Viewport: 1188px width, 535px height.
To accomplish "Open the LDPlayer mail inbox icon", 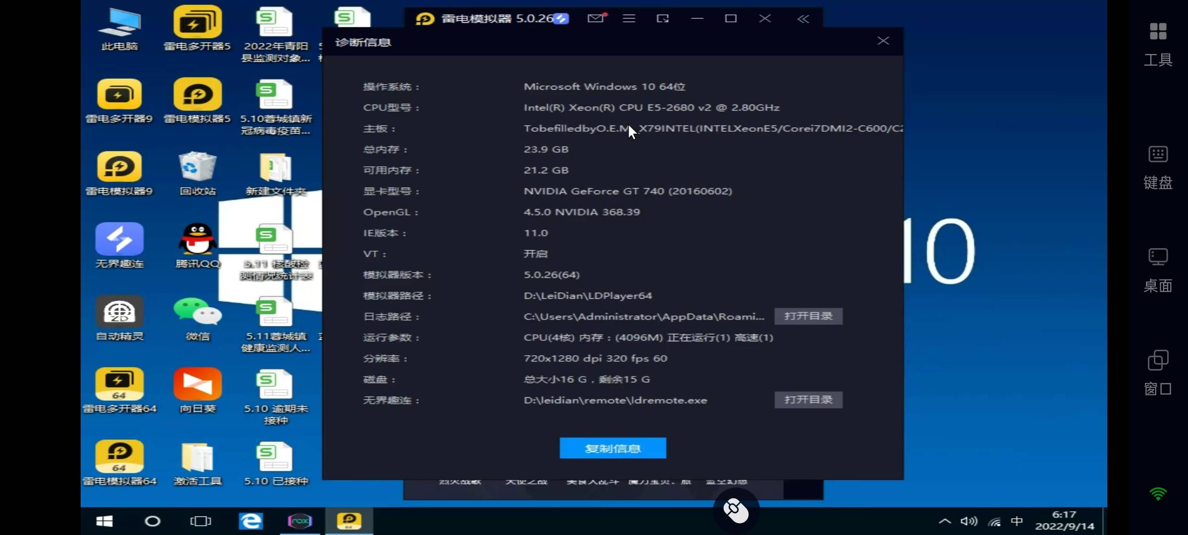I will (596, 19).
